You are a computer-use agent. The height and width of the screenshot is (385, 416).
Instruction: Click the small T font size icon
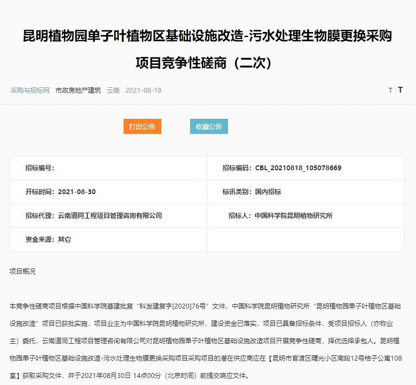pos(390,91)
